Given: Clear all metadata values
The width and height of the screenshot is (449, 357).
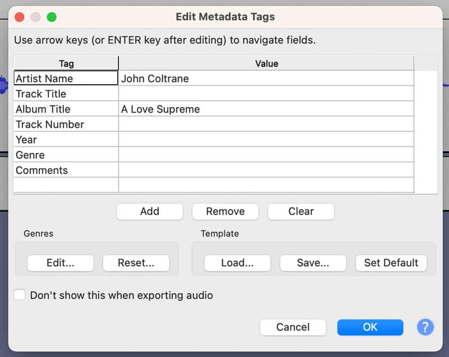Looking at the screenshot, I should (301, 211).
